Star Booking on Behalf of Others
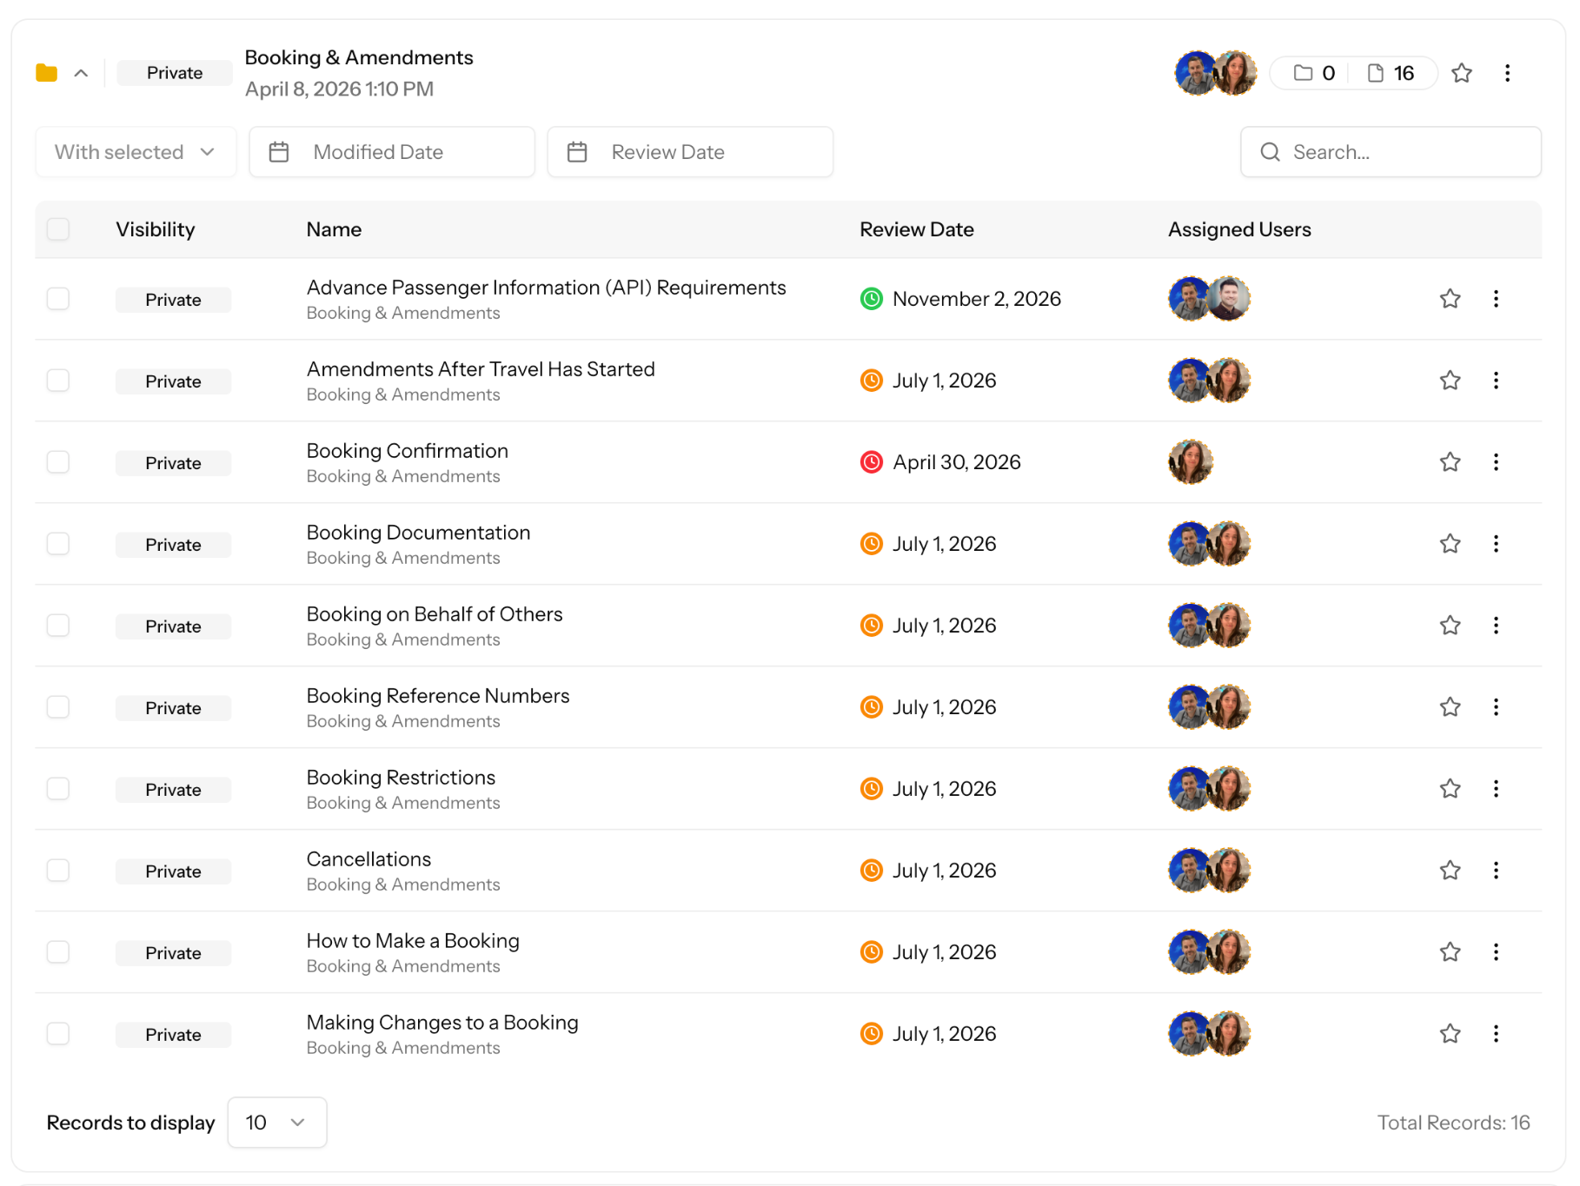The width and height of the screenshot is (1580, 1186). [1450, 626]
